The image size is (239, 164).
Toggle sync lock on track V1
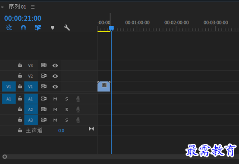[x=44, y=86]
